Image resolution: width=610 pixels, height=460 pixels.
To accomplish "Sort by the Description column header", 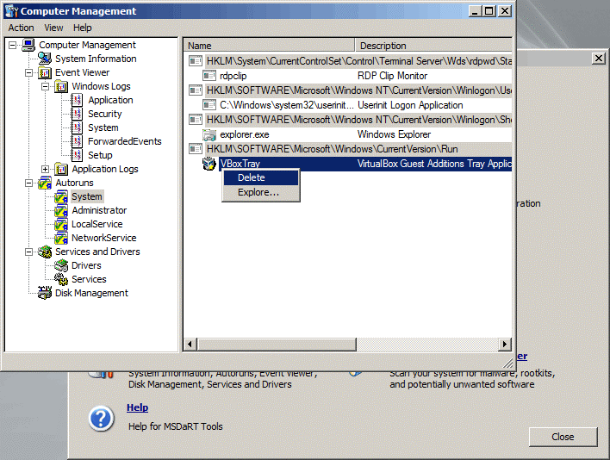I will click(x=433, y=46).
